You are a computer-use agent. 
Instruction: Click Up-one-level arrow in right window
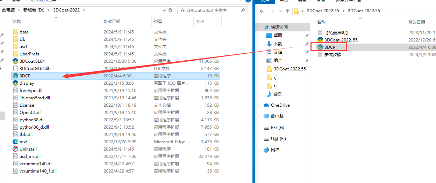pos(287,11)
